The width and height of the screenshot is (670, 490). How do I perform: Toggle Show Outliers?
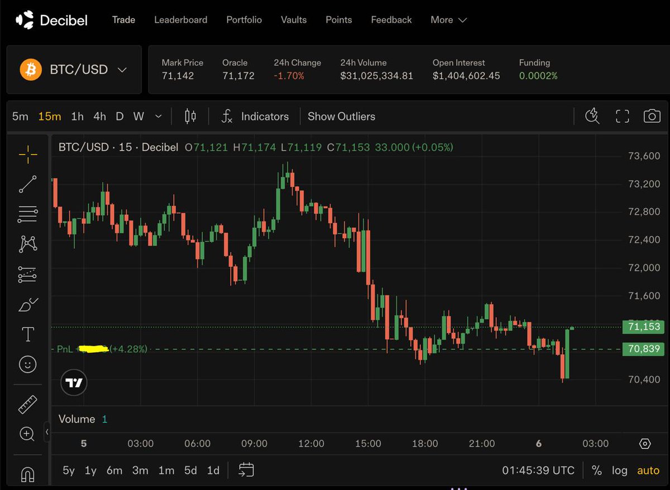click(341, 117)
